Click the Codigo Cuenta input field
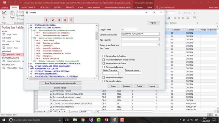 point(129,30)
